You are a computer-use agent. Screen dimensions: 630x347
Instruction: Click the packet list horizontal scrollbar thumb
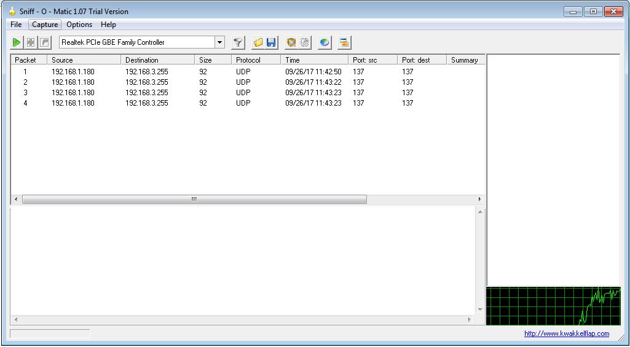pyautogui.click(x=194, y=200)
